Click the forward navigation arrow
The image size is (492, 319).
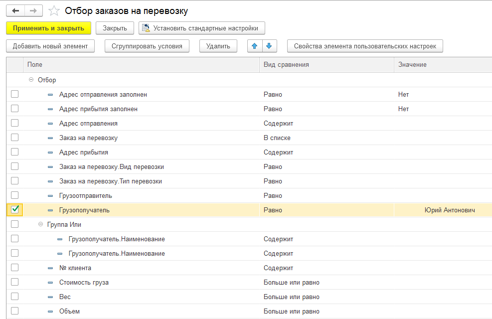[33, 10]
